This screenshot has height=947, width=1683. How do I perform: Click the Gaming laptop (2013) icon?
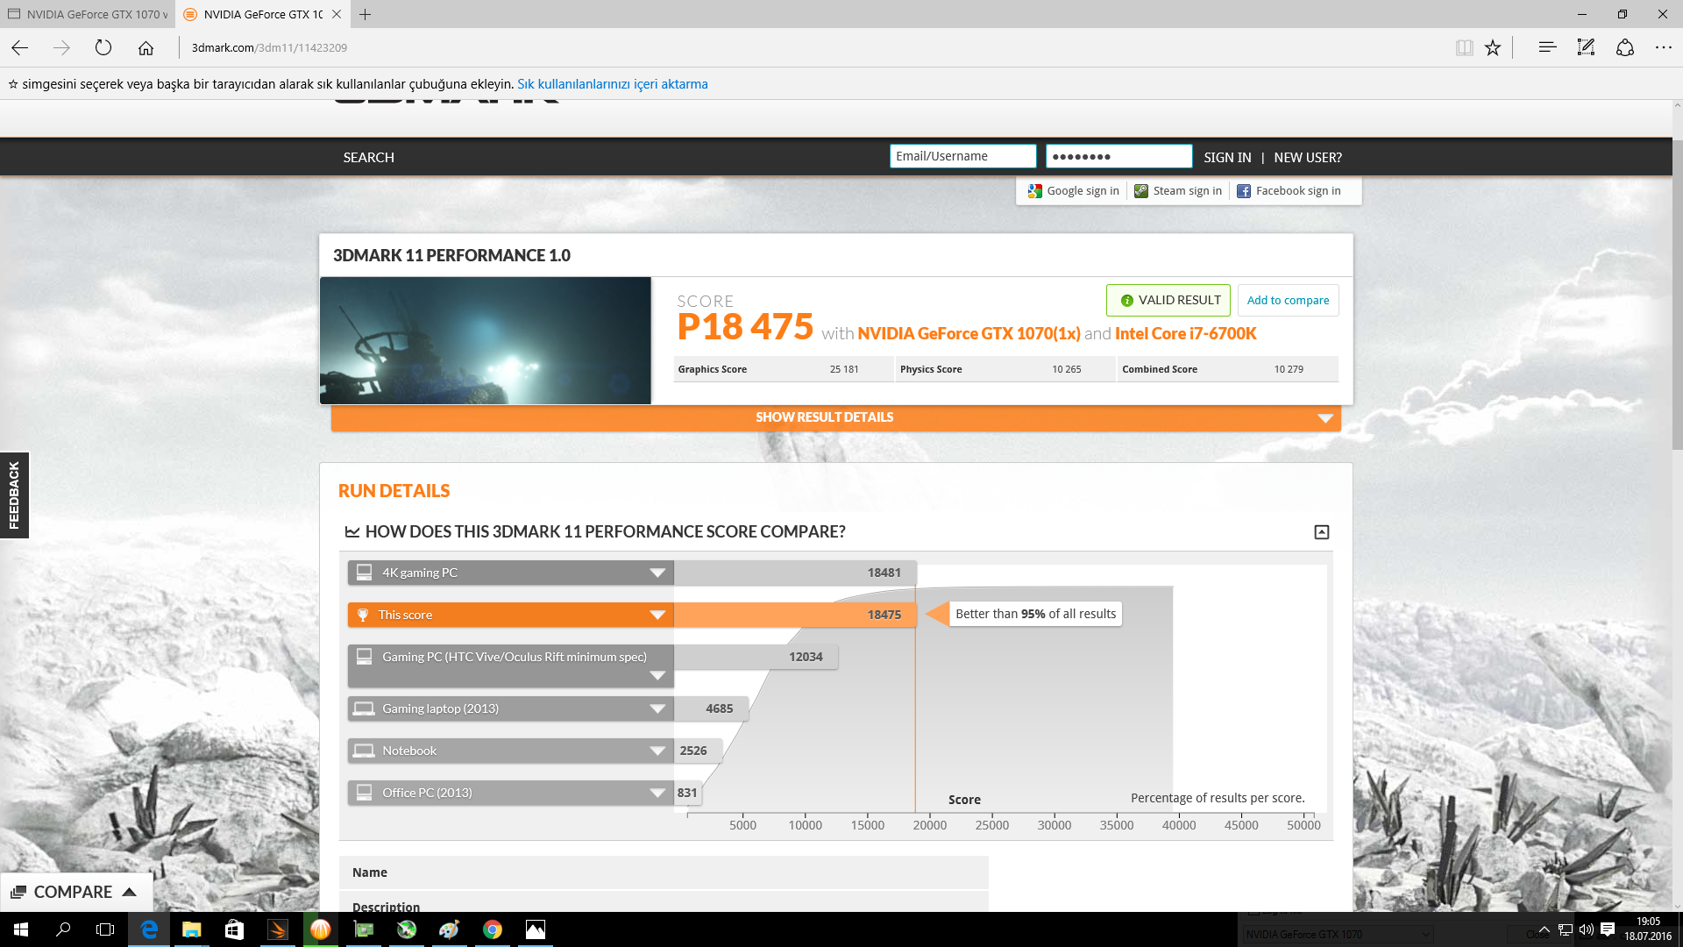click(364, 708)
